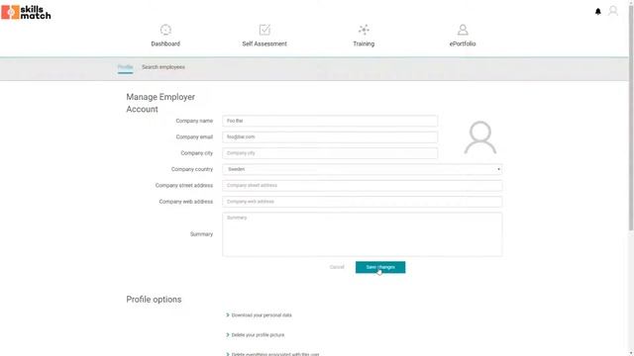Click the Summary label
Viewport: 634px width, 356px height.
(x=201, y=234)
